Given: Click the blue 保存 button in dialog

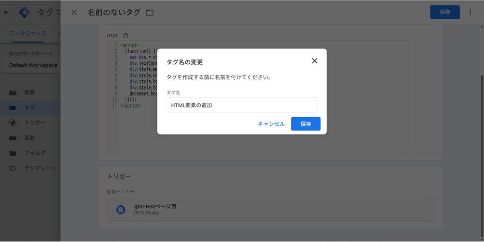Looking at the screenshot, I should [x=305, y=124].
